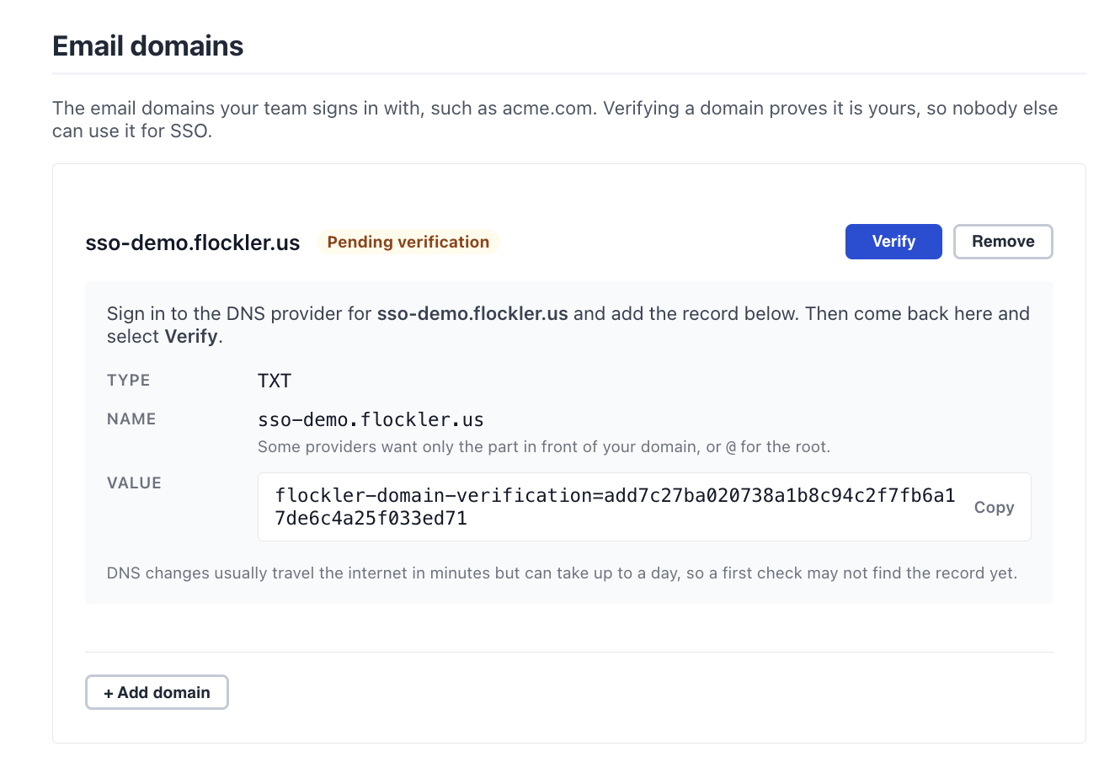1120x773 pixels.
Task: Click the description about verifying domains for SSO
Action: (x=555, y=120)
